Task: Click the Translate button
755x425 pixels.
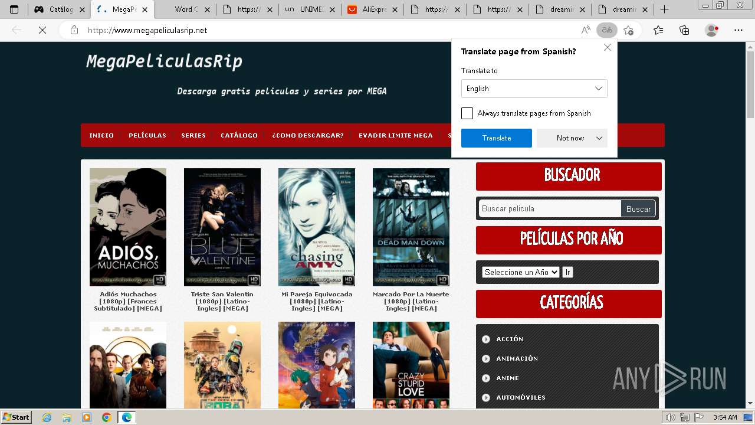Action: (x=497, y=138)
